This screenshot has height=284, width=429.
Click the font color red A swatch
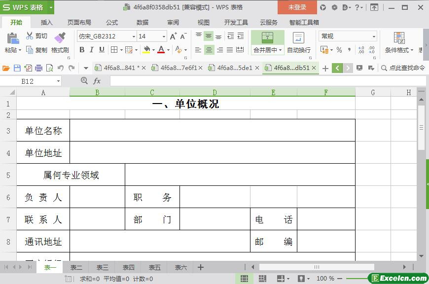click(x=161, y=49)
